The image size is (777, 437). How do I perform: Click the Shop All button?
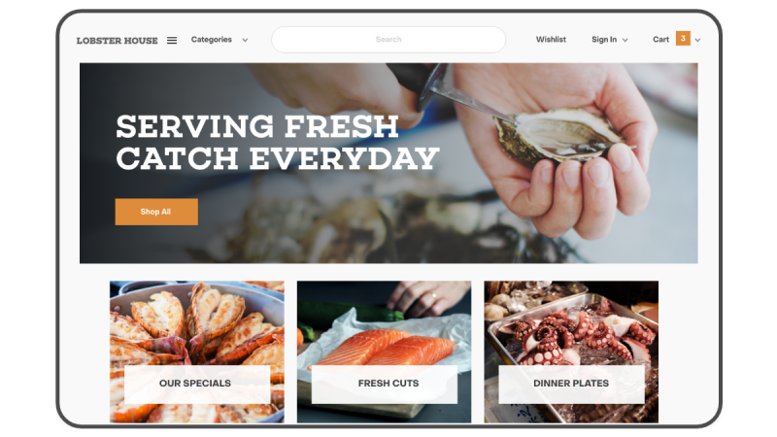pos(156,212)
